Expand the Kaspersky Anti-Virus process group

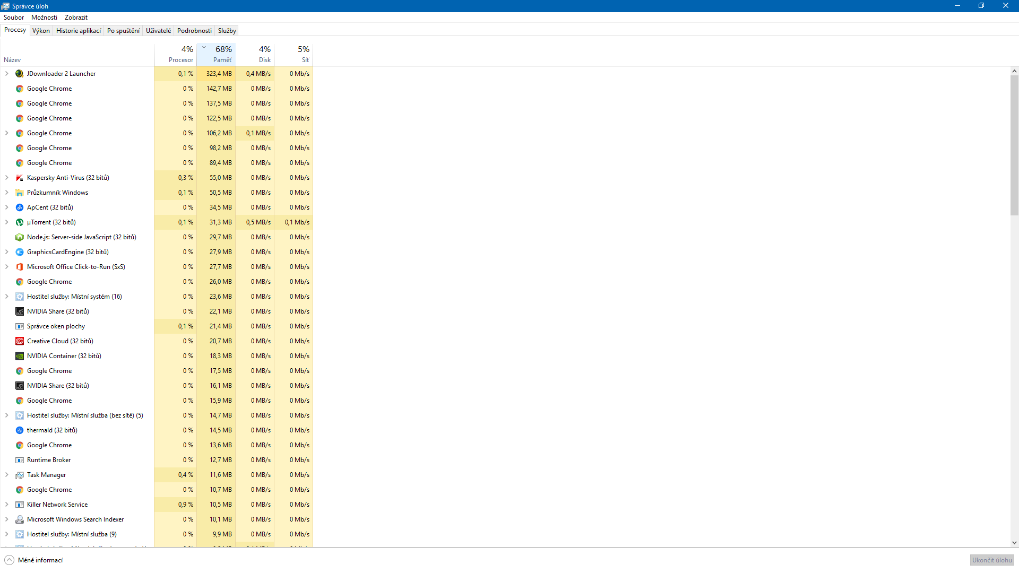pos(7,178)
